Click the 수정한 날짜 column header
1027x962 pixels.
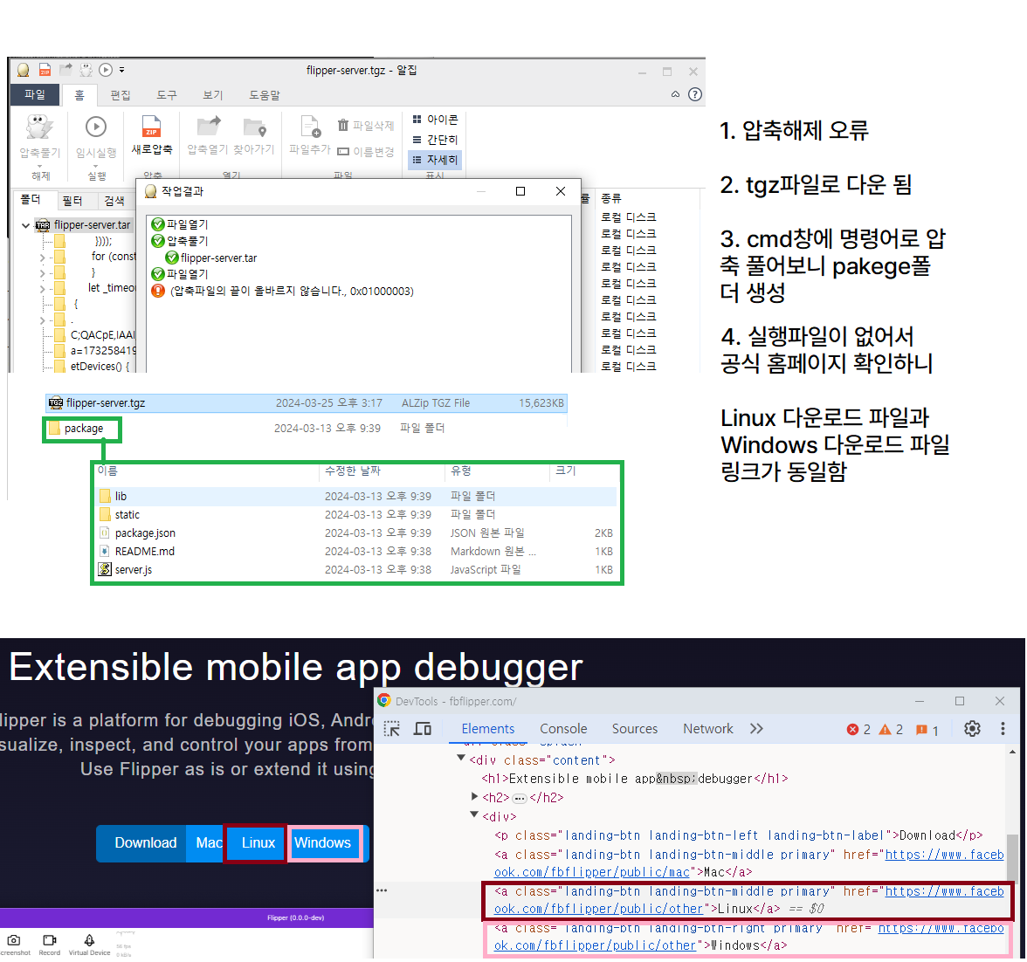[x=353, y=471]
